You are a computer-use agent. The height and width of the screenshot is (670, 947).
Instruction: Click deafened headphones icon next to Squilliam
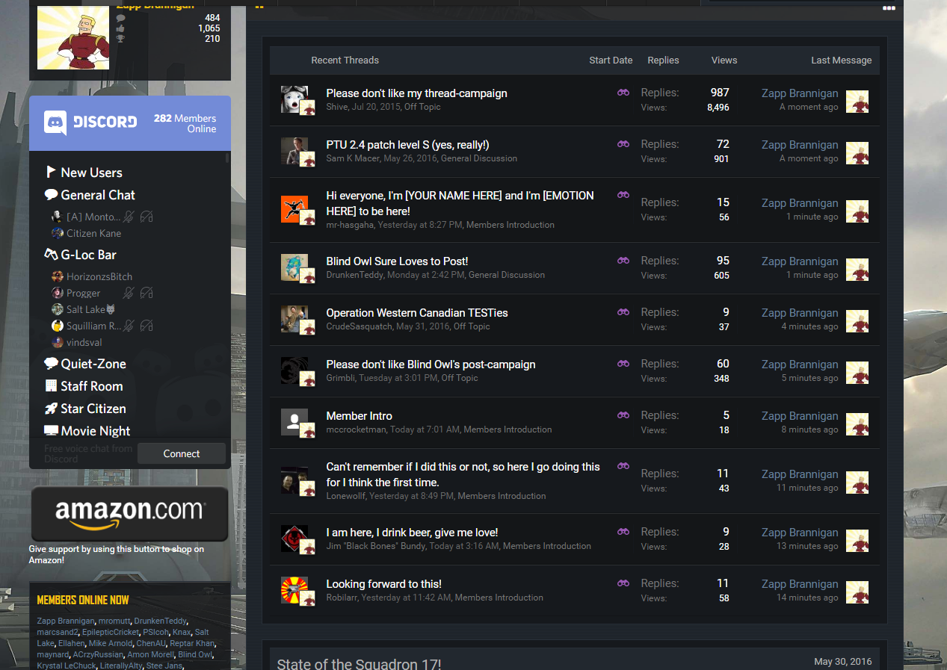pyautogui.click(x=146, y=326)
